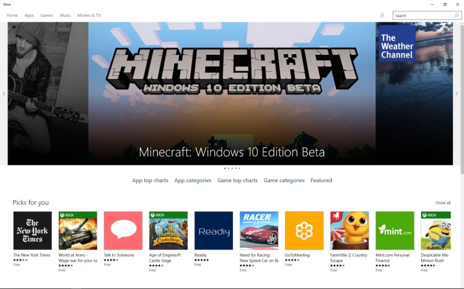Open App categories link
This screenshot has height=289, width=464.
193,180
